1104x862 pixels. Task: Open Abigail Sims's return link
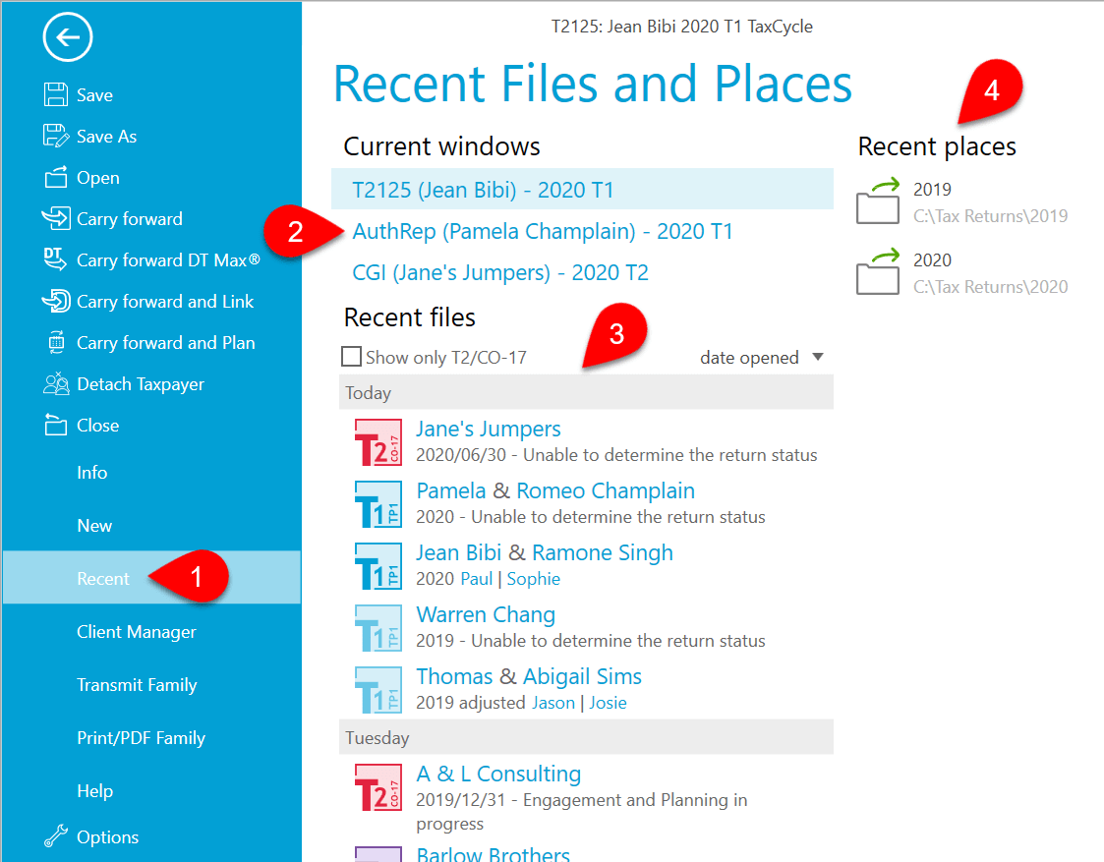(x=582, y=676)
